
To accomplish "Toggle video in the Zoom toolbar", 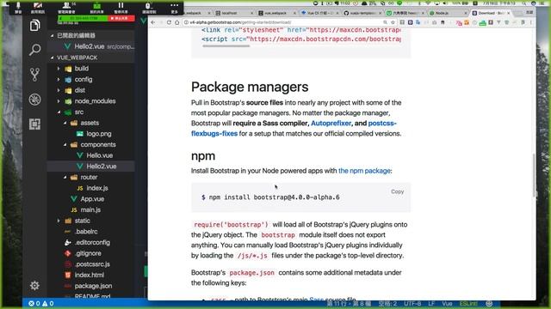I will pos(38,8).
